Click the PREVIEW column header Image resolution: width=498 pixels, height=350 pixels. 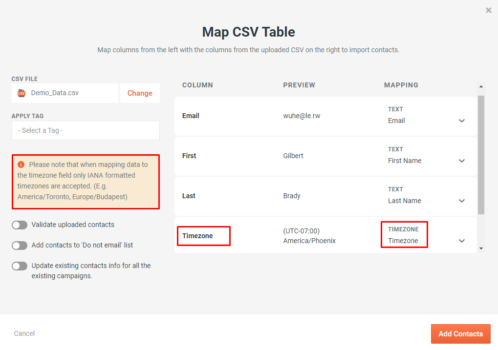click(x=299, y=85)
